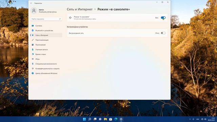The image size is (217, 122).
Task: Click the airplane icon in the mode row
Action: pos(70,18)
